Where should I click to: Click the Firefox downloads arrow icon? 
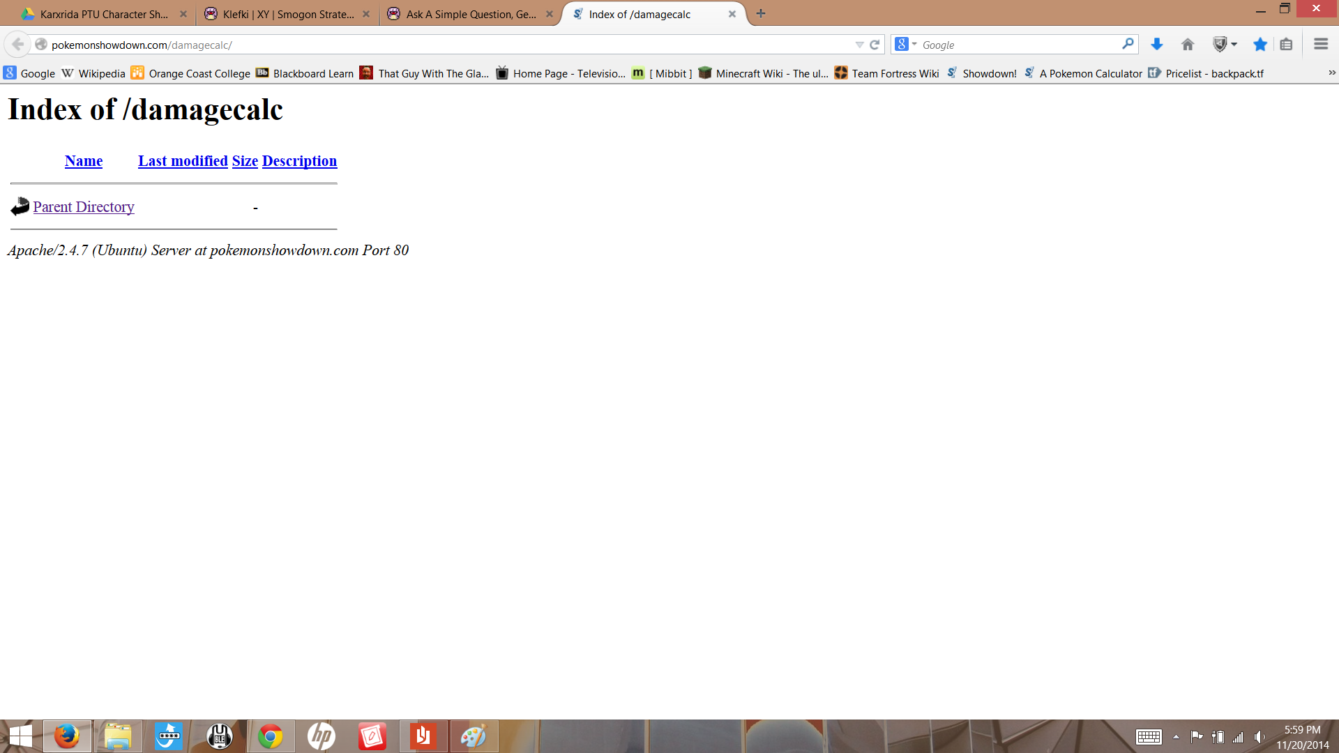point(1156,45)
